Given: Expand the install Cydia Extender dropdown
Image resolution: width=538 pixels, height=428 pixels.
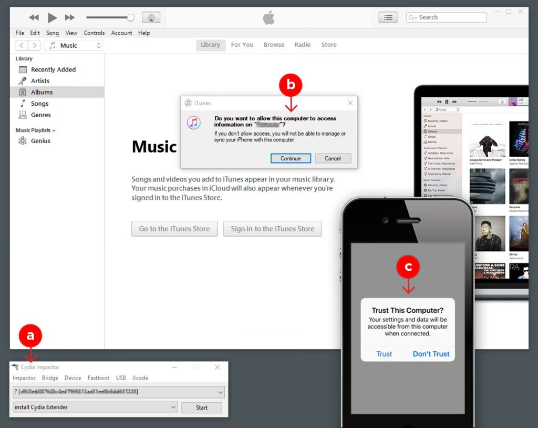Looking at the screenshot, I should coord(173,407).
